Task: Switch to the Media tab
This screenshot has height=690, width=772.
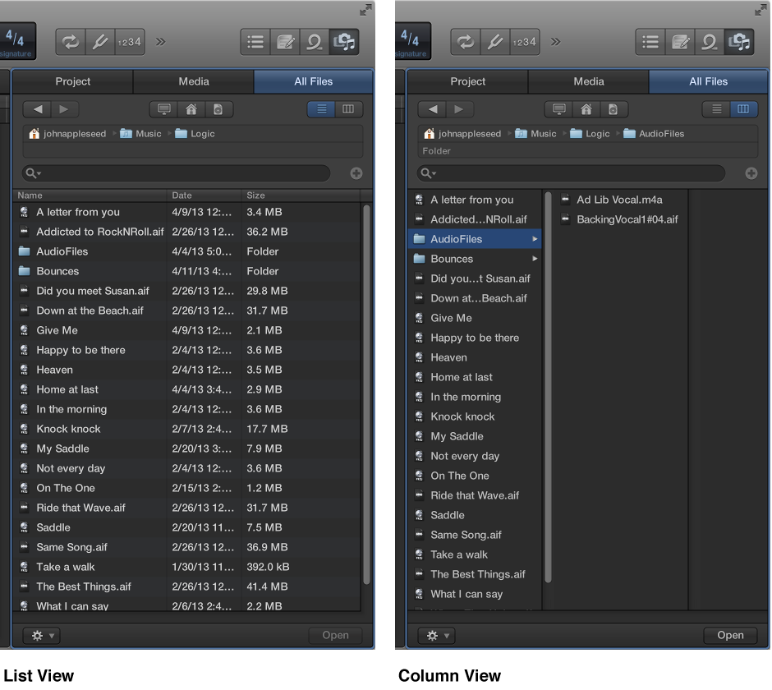Action: coord(194,81)
